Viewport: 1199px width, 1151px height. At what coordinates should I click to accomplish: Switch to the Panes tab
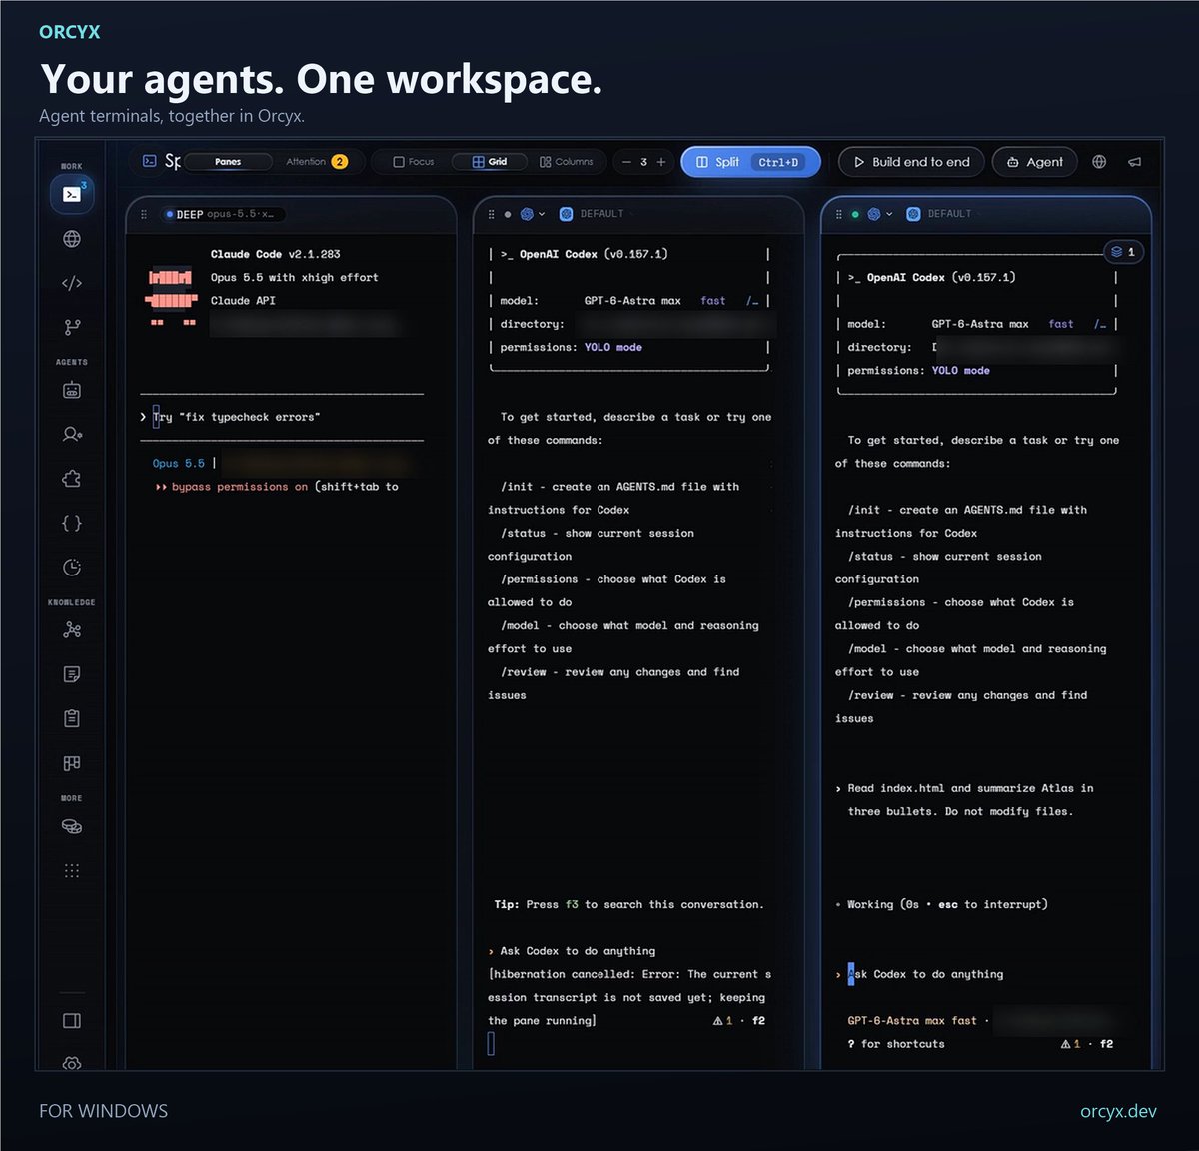coord(228,161)
